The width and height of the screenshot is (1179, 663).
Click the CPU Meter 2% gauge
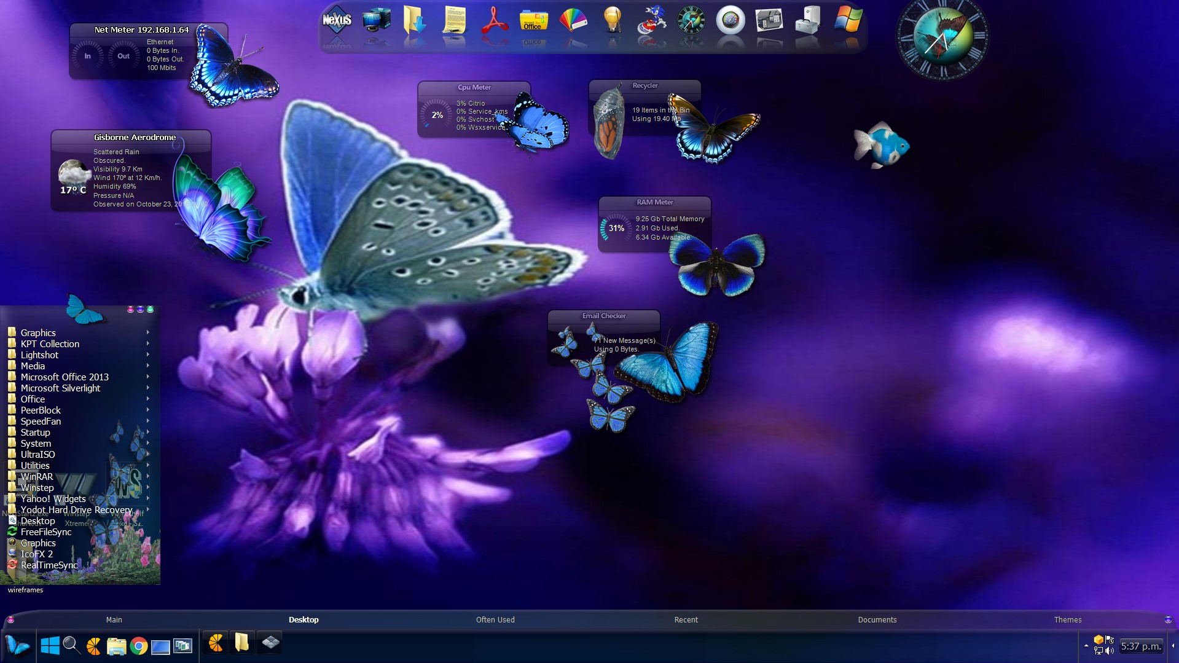[x=437, y=115]
